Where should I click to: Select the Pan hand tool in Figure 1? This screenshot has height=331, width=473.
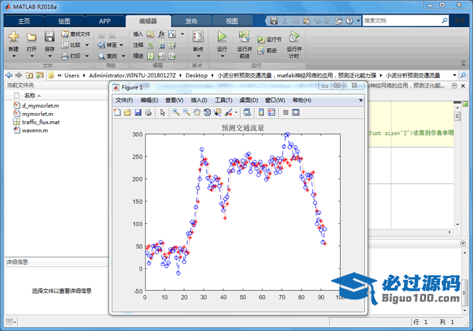click(196, 113)
